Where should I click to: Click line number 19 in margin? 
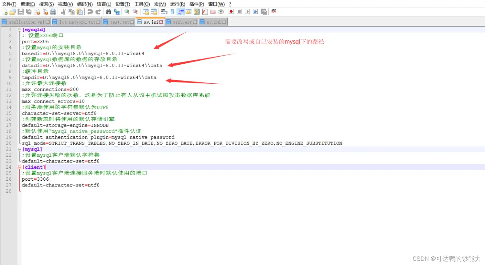coord(8,137)
